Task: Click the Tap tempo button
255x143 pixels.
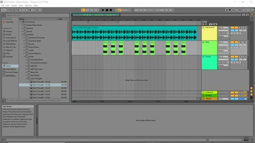Action: coord(3,10)
